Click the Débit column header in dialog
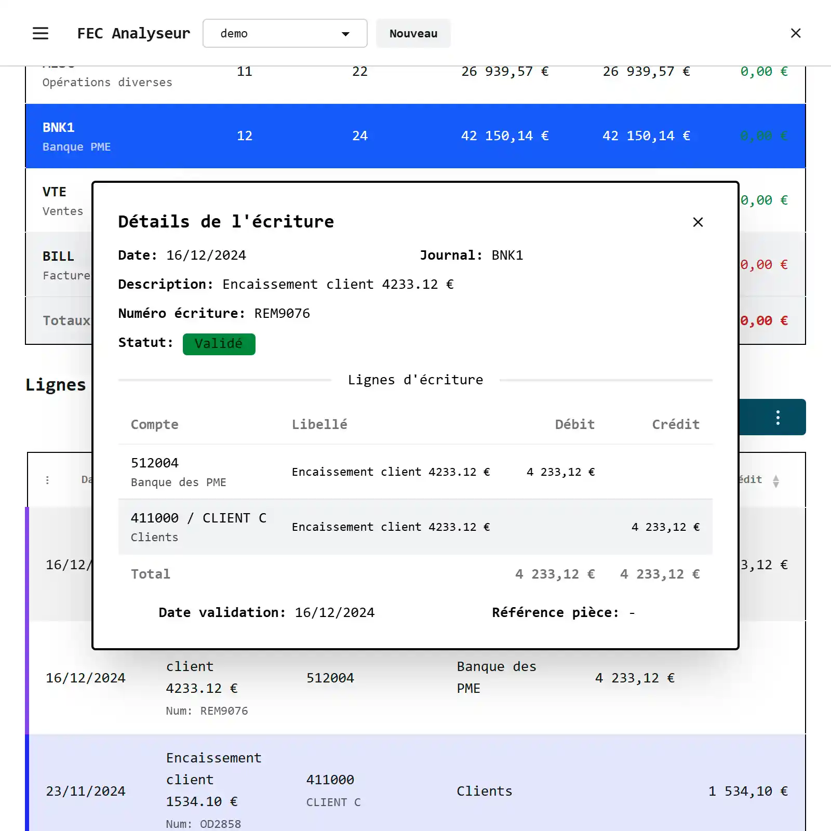Image resolution: width=831 pixels, height=831 pixels. point(574,424)
